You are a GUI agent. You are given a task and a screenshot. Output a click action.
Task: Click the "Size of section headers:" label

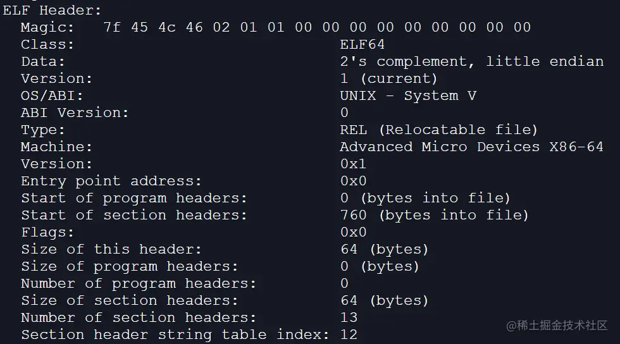[130, 300]
